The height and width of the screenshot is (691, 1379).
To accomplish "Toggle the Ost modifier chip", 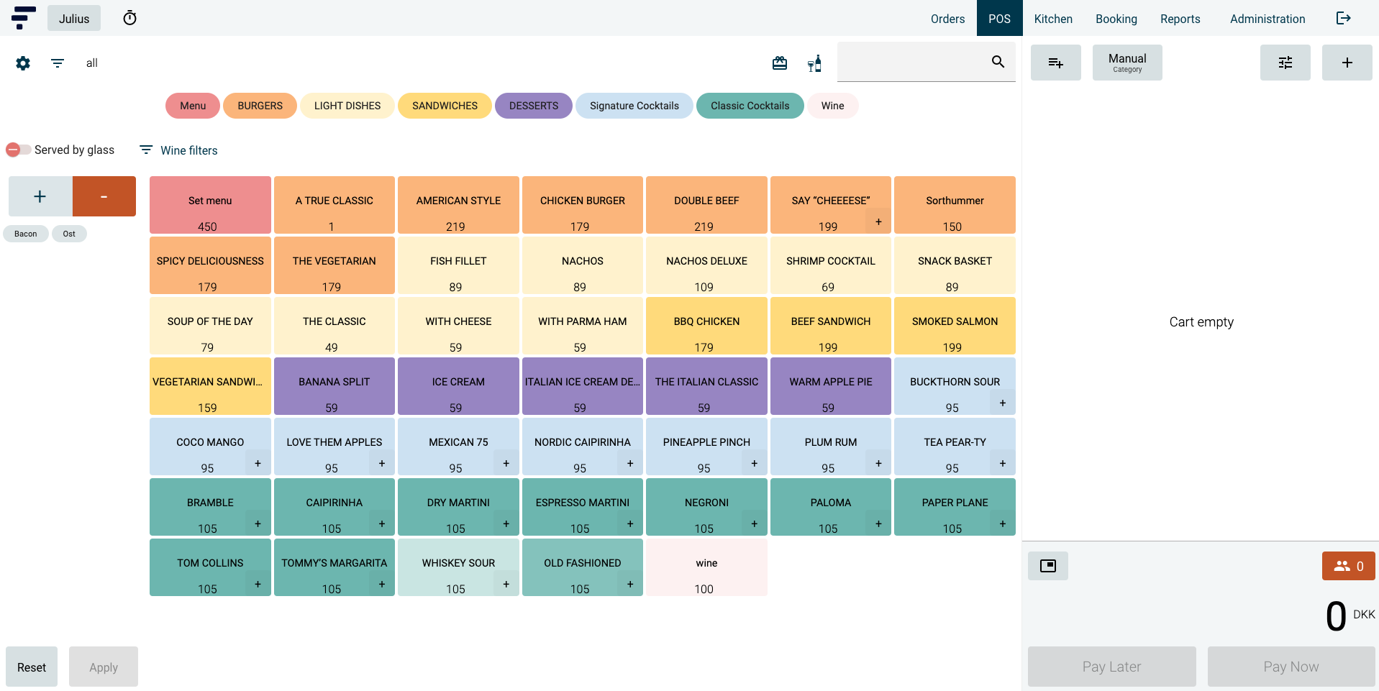I will 69,234.
